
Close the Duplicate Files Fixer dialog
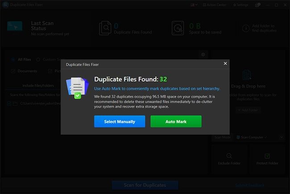[225, 63]
